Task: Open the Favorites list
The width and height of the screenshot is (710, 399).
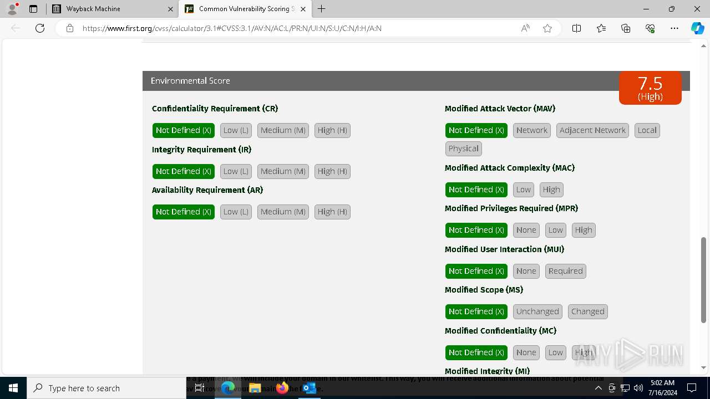Action: 601,28
